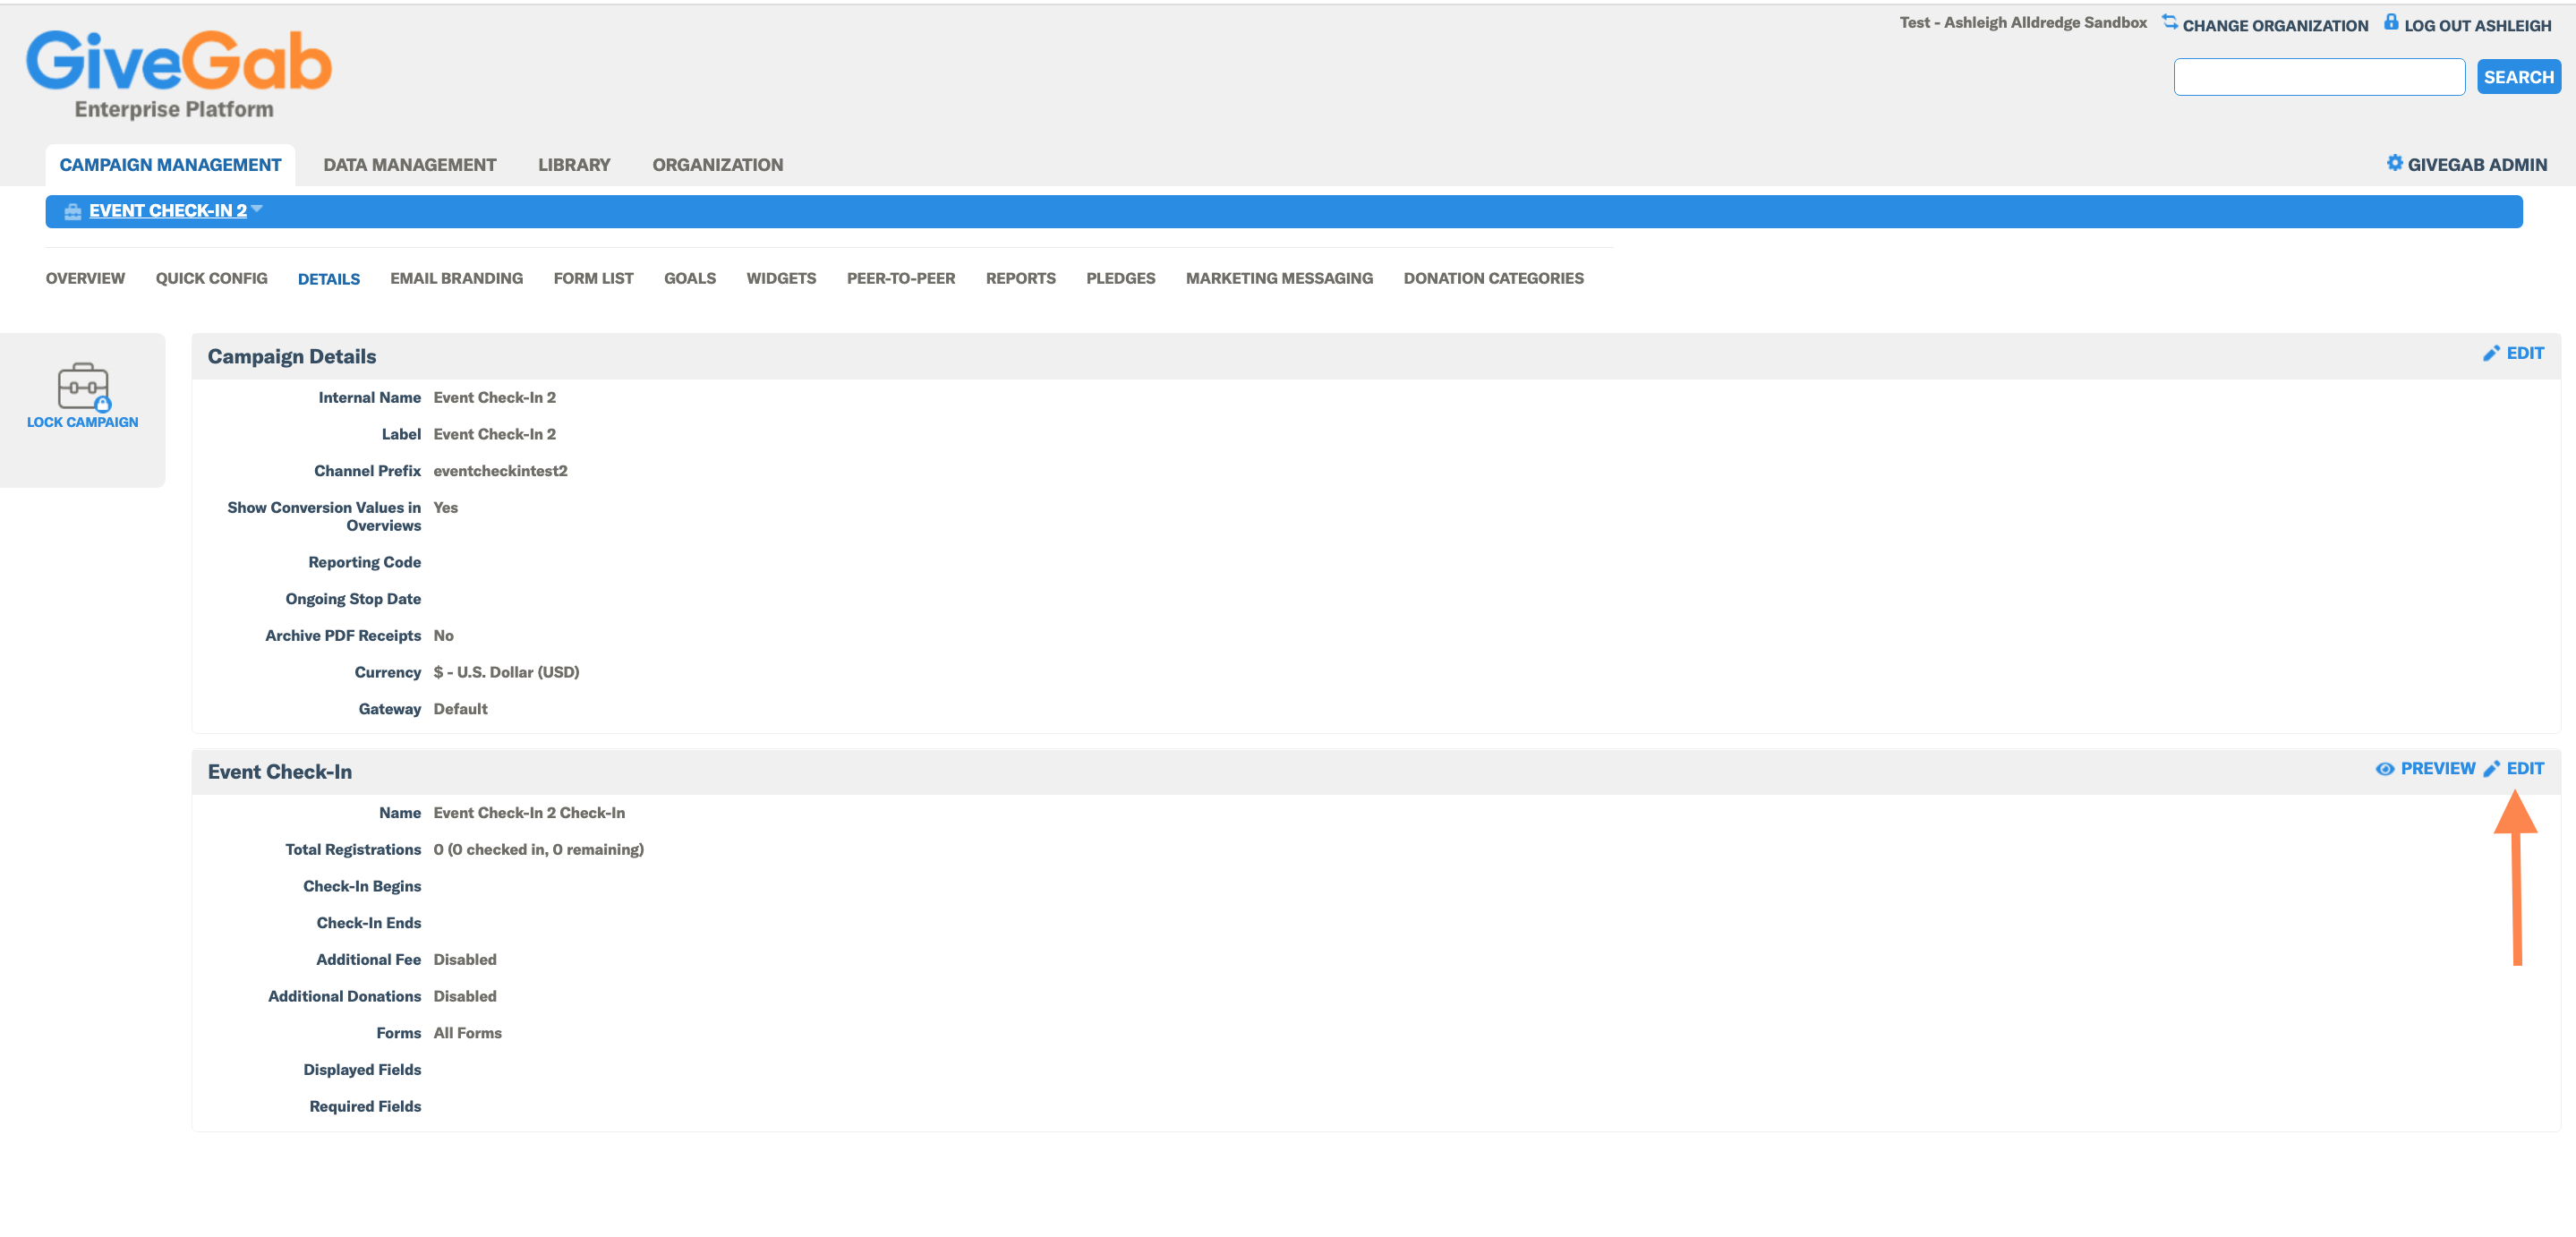Click the Forms value All Forms
Viewport: 2576px width, 1237px height.
(467, 1033)
